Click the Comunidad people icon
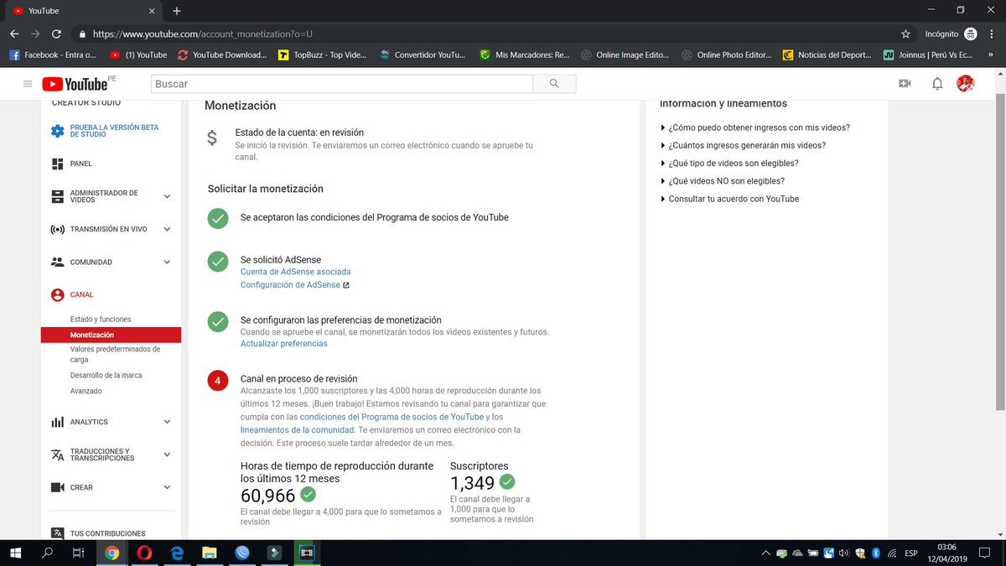 pos(57,262)
